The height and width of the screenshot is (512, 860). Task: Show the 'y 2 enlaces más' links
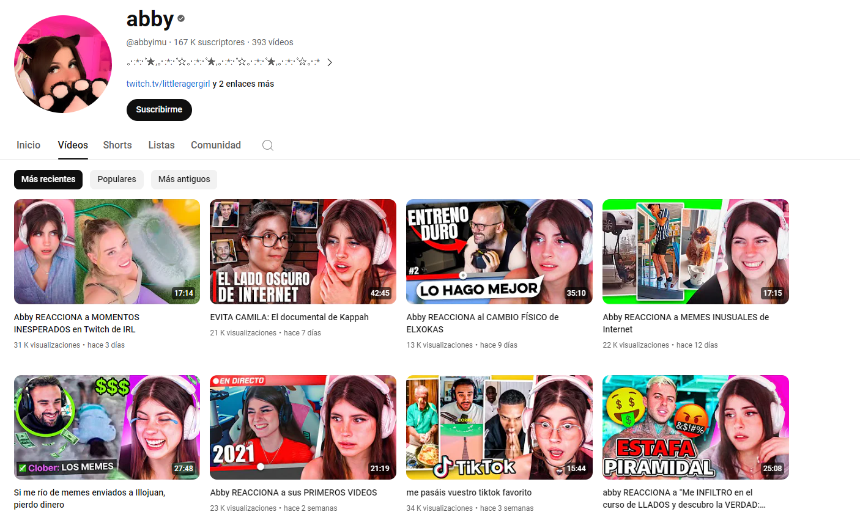coord(243,84)
